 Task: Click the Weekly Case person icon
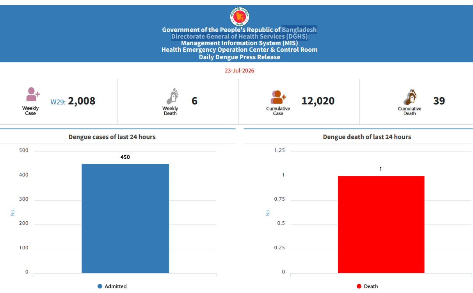33,95
